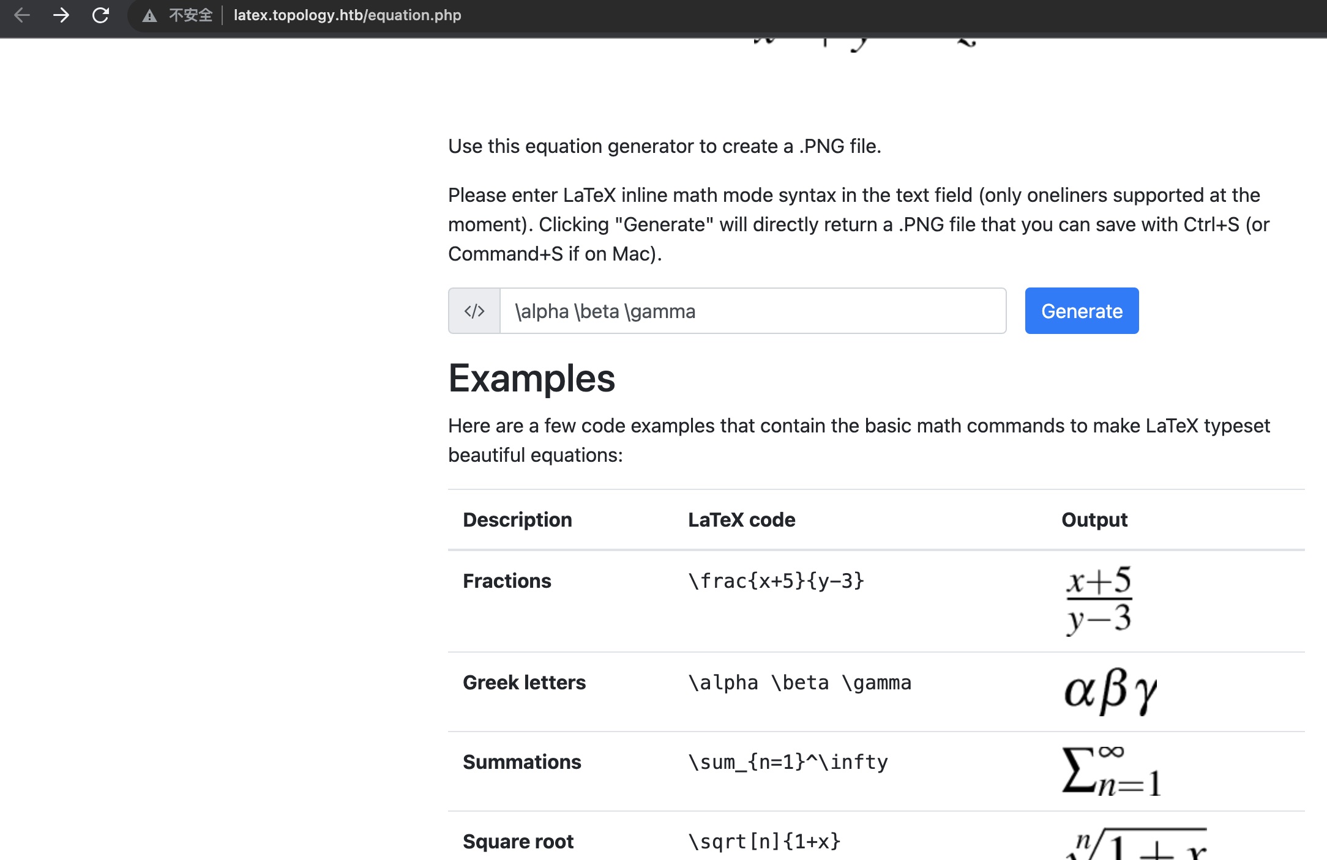The width and height of the screenshot is (1327, 860).
Task: Click the Description column header
Action: tap(517, 520)
